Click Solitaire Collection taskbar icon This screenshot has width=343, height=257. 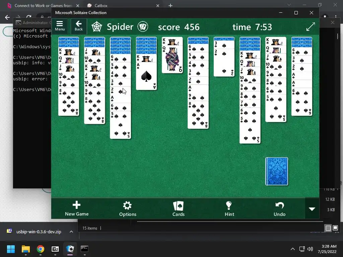[x=70, y=249]
